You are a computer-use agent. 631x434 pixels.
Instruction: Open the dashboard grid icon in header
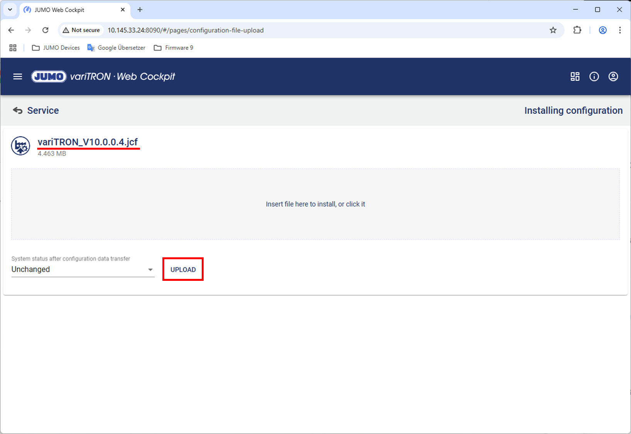[x=575, y=76]
